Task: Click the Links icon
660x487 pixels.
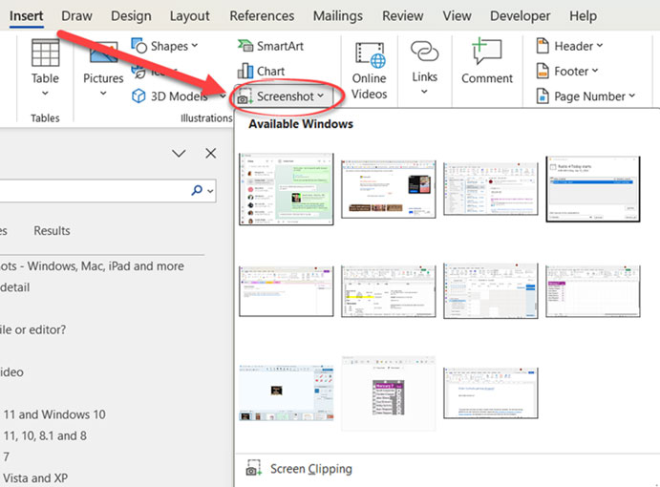Action: pyautogui.click(x=424, y=59)
